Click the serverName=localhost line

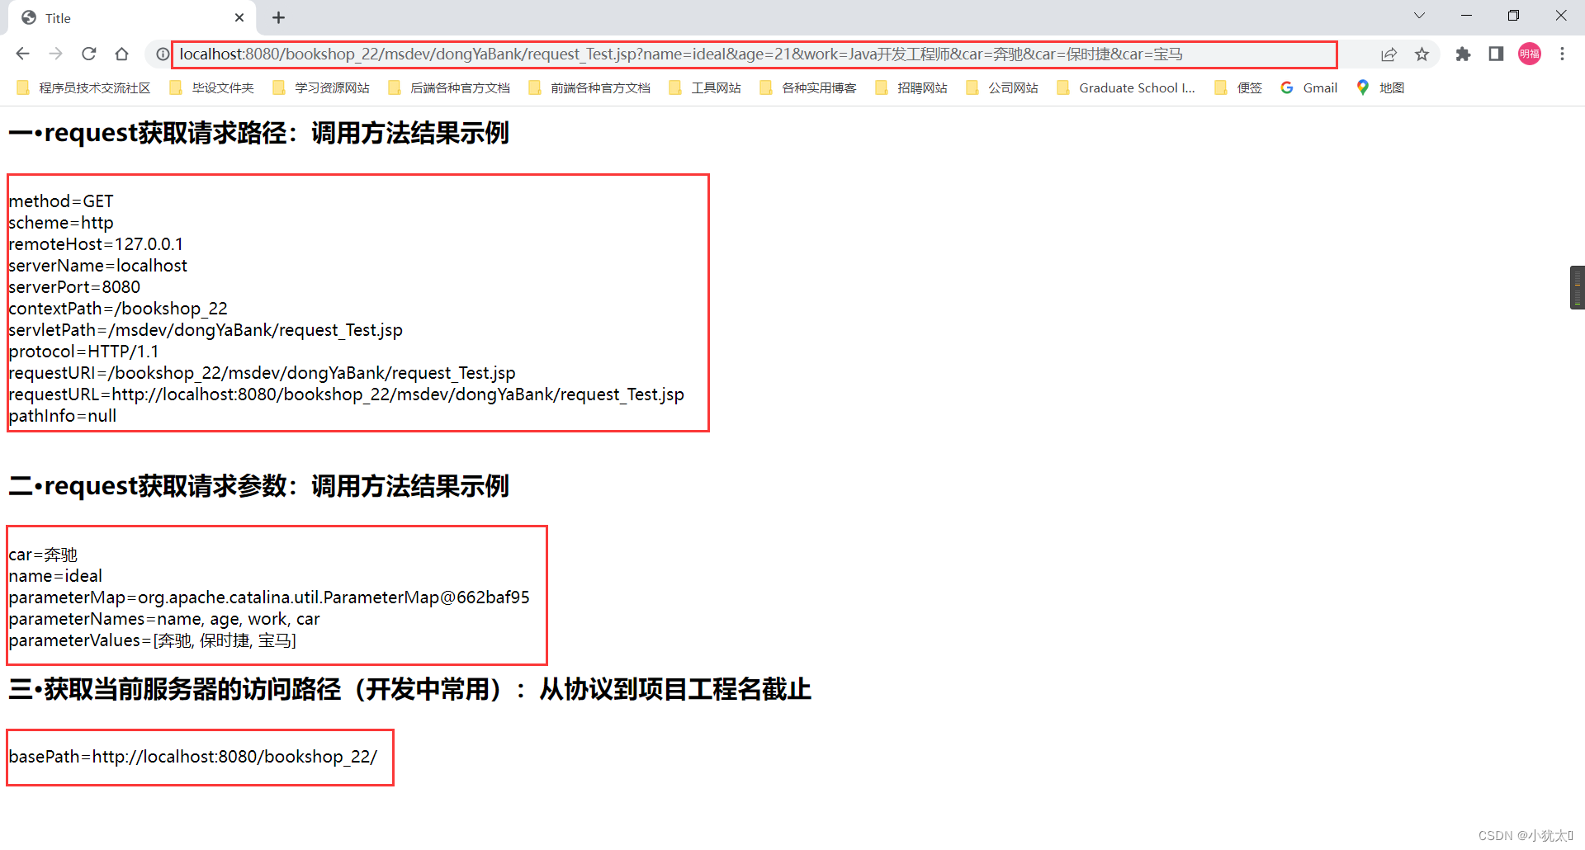(97, 266)
